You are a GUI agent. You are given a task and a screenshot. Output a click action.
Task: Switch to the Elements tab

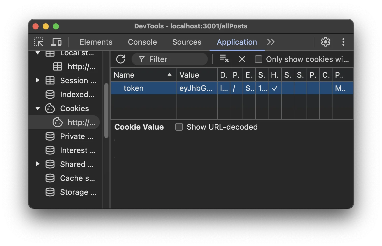(96, 42)
